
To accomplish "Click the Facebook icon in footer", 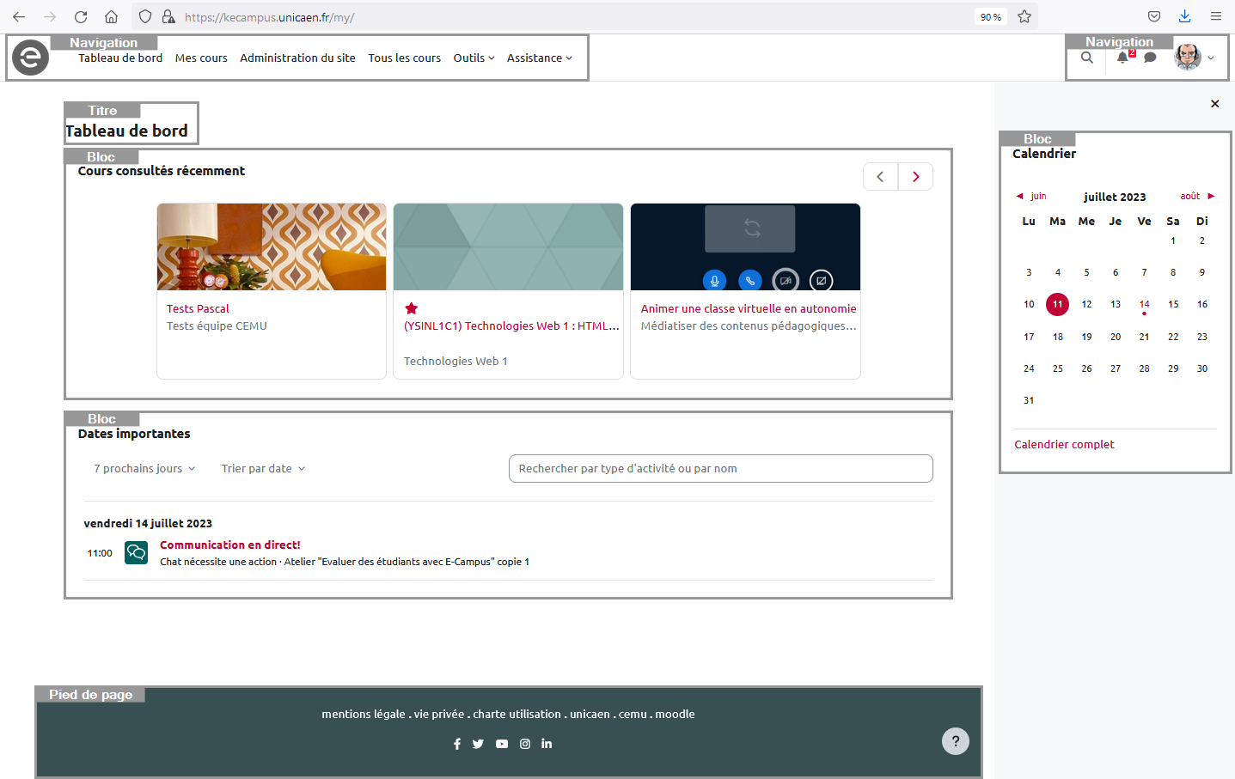I will coord(457,744).
